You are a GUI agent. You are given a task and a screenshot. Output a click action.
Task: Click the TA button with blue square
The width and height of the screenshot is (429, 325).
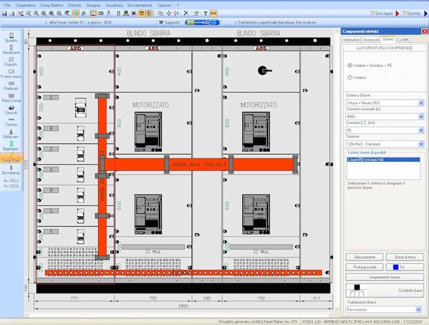point(405,267)
